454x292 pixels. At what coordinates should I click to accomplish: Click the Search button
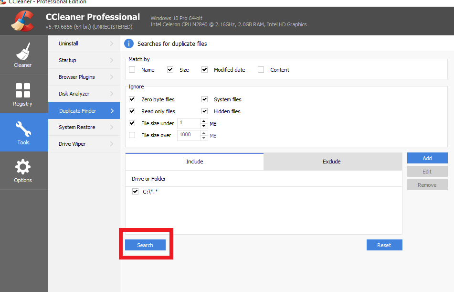145,245
